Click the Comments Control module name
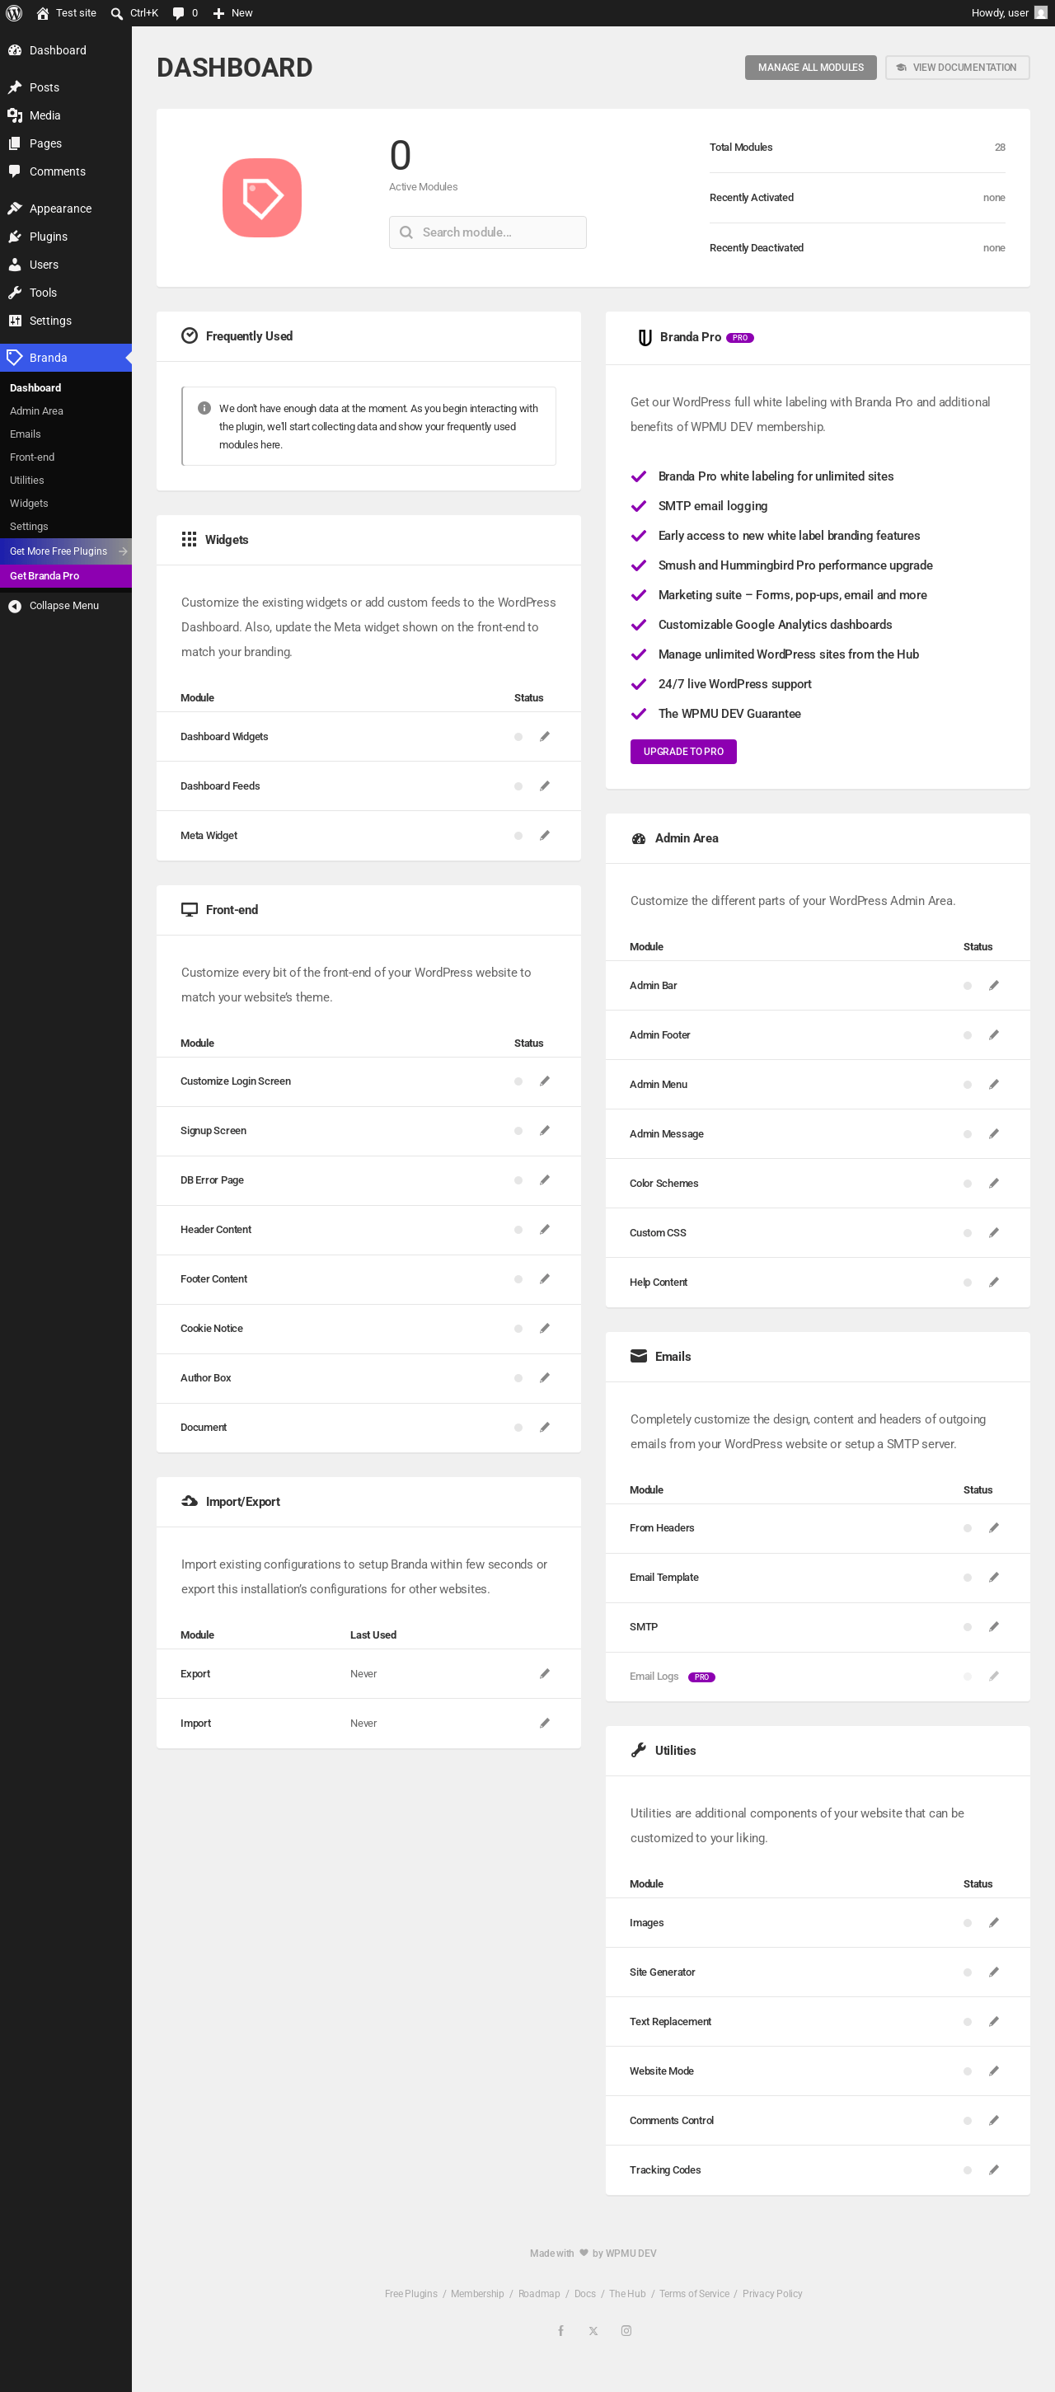The height and width of the screenshot is (2392, 1055). pos(672,2120)
